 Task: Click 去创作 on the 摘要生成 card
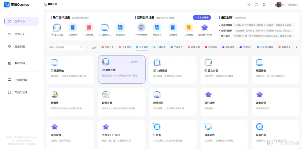(136, 62)
